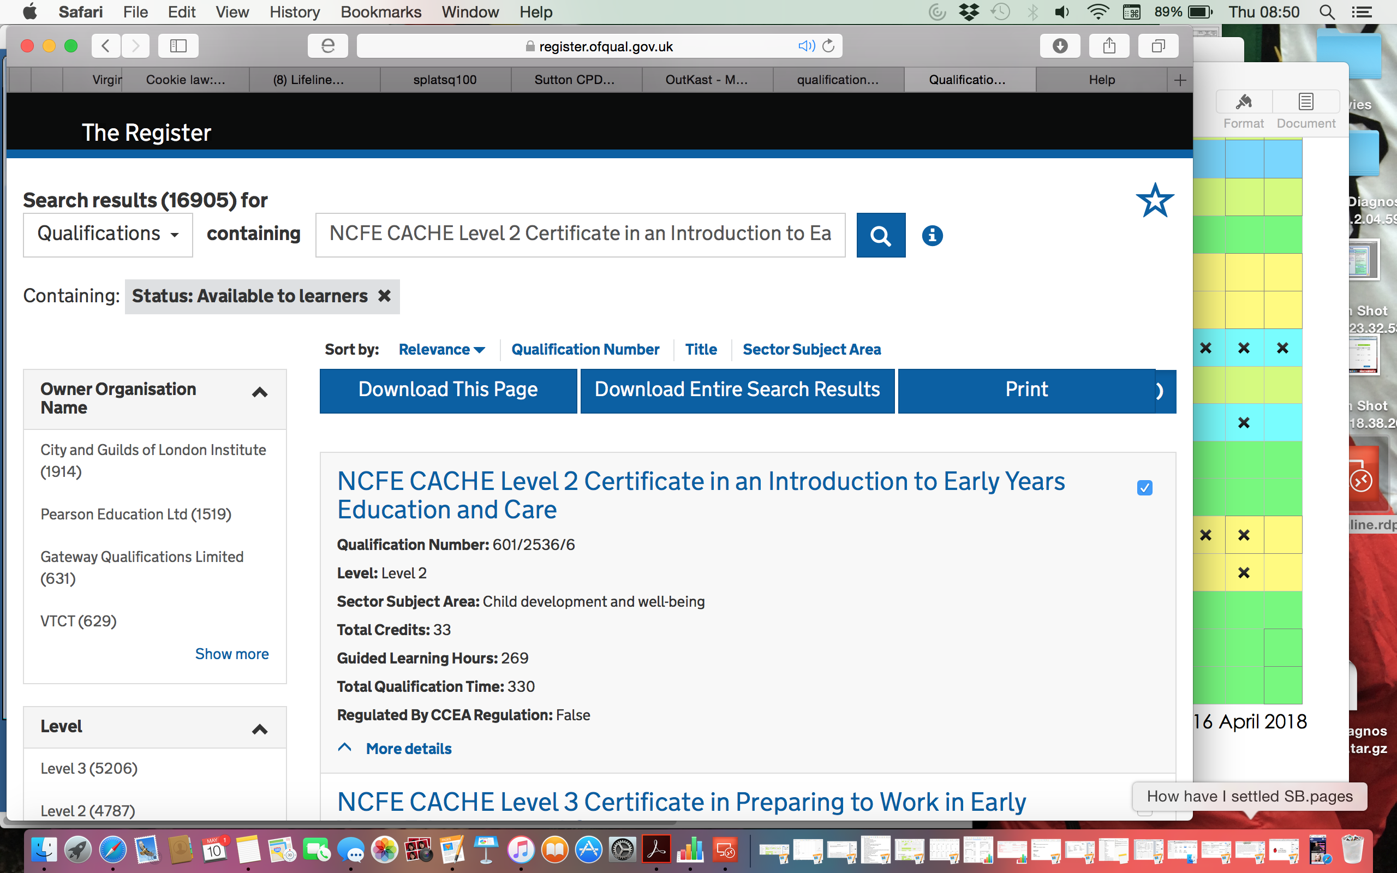Screen dimensions: 1397x873
Task: Switch to the Cookie law tab
Action: (186, 80)
